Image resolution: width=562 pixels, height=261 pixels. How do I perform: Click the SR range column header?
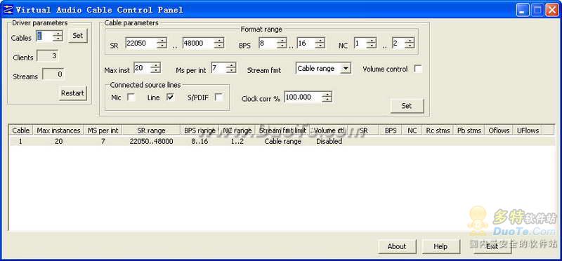point(151,130)
